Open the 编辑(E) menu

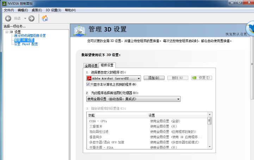(x=23, y=10)
